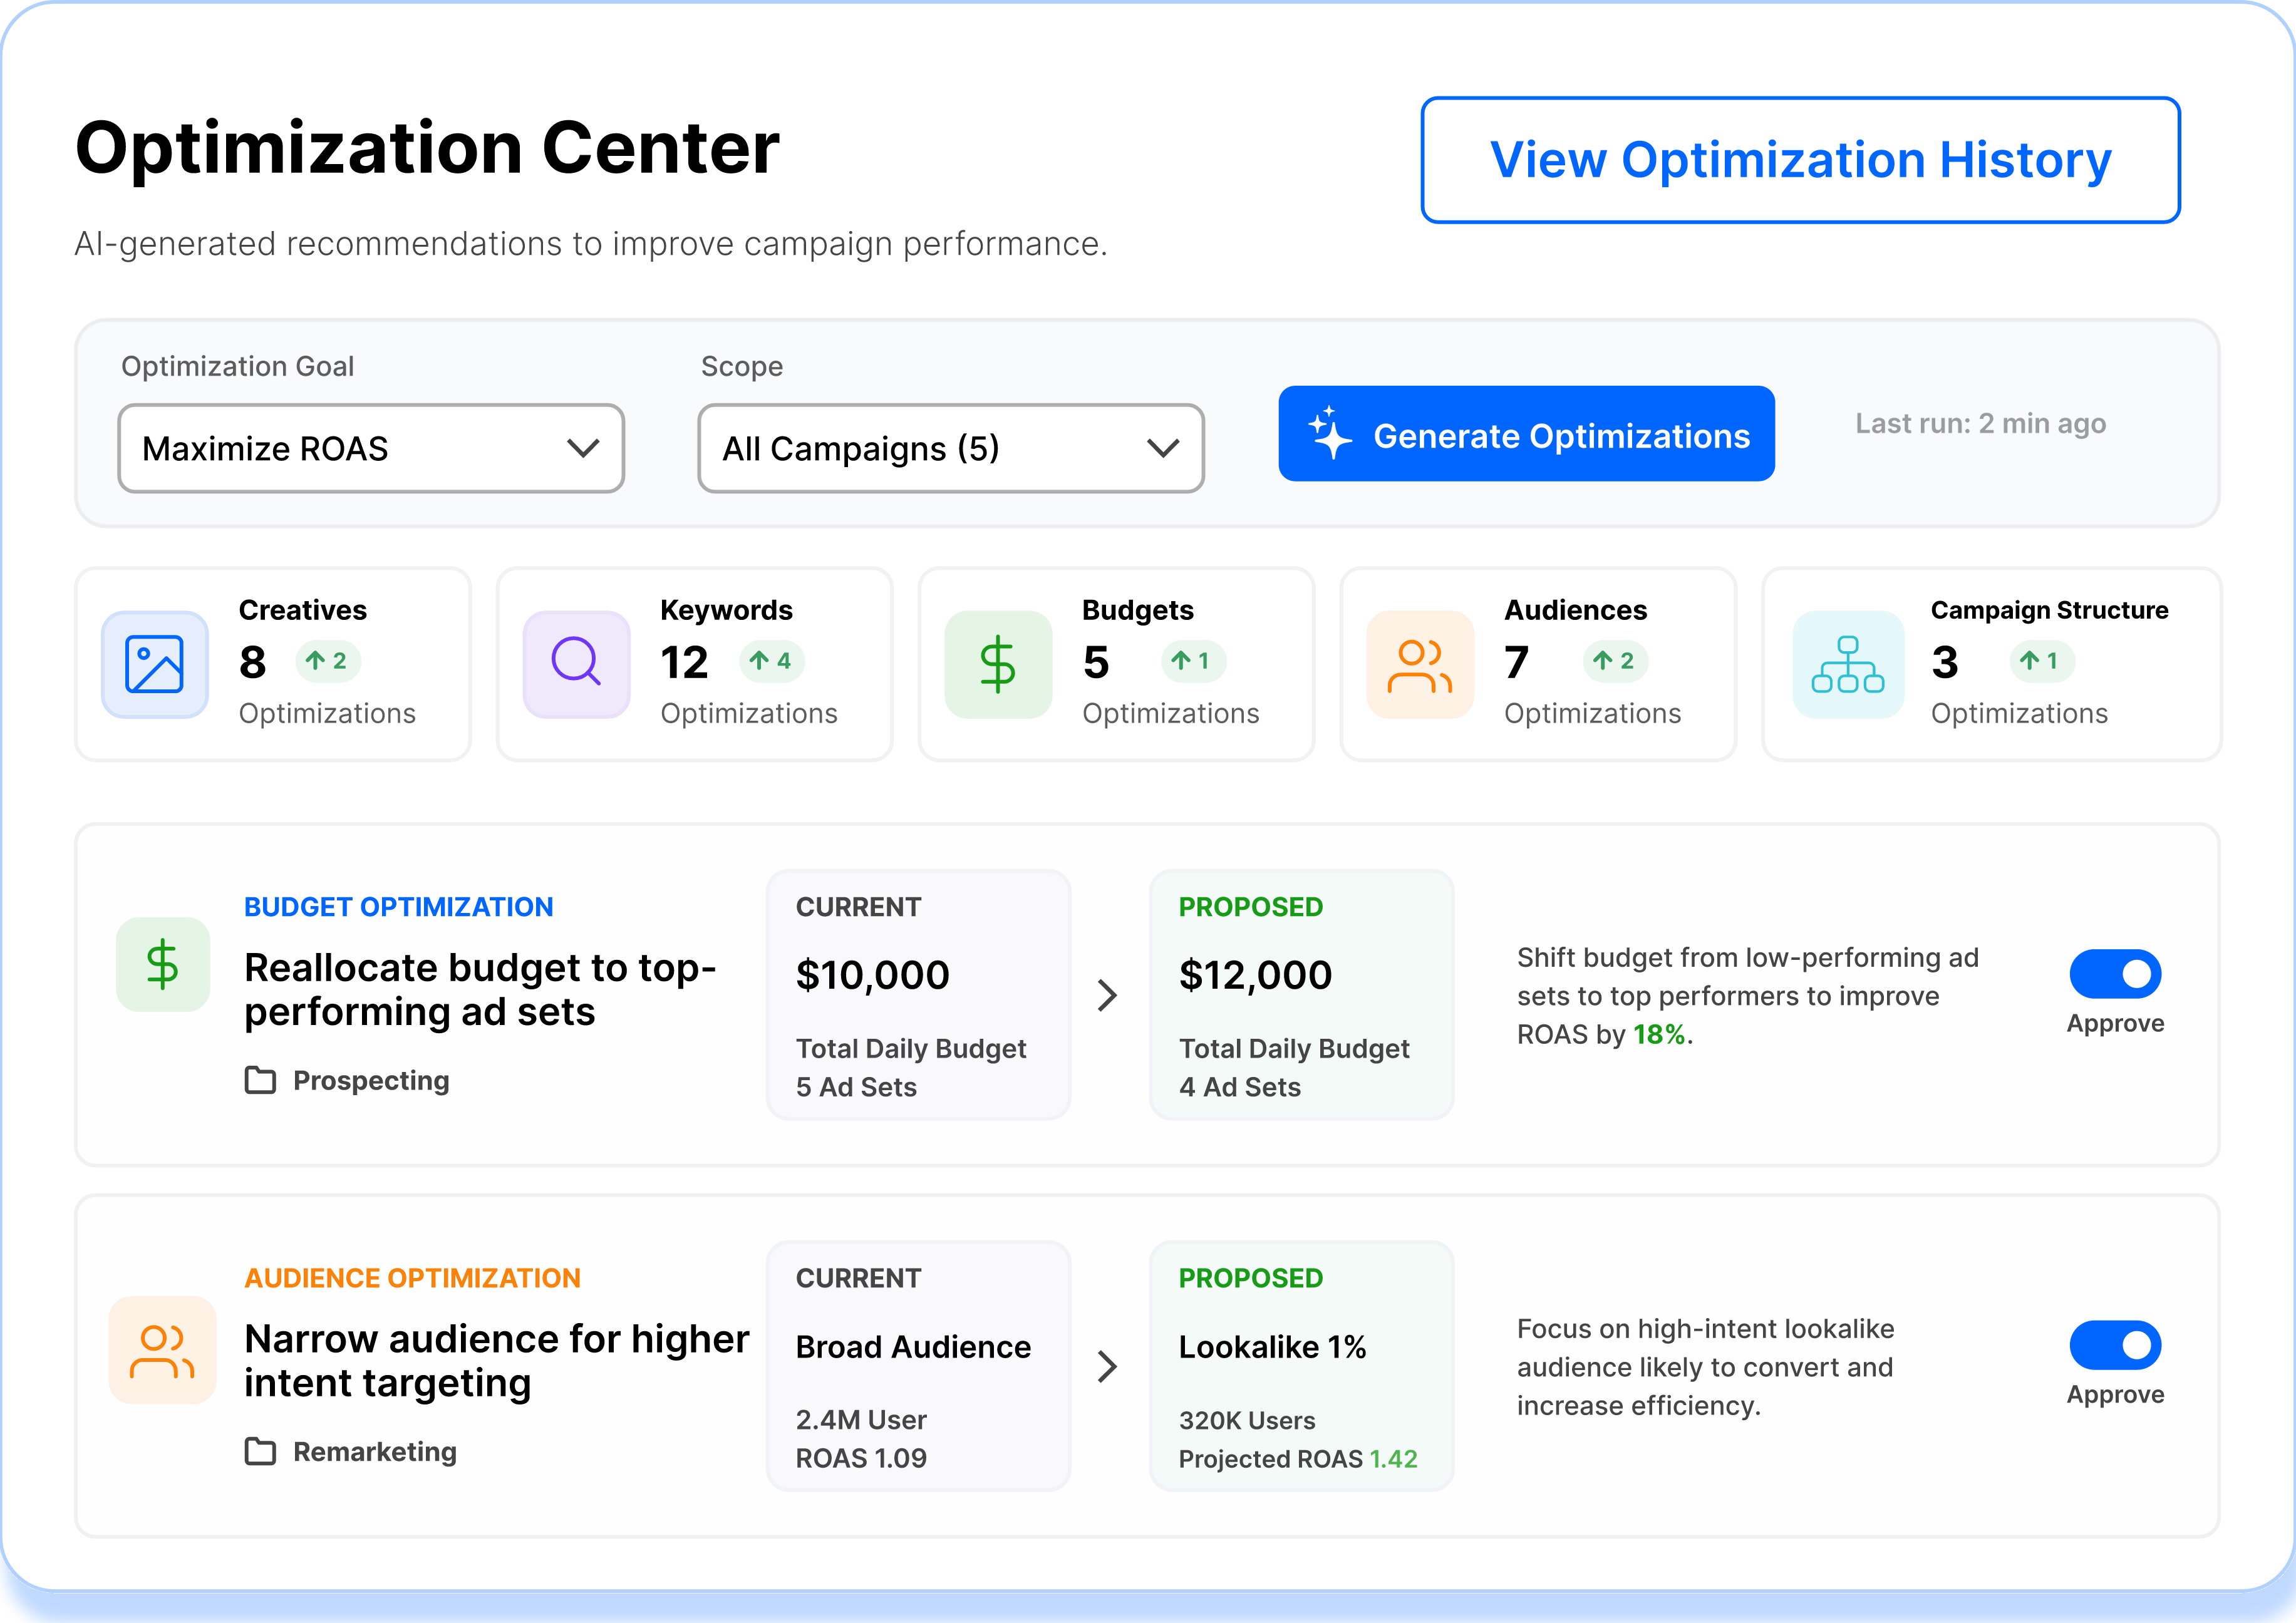
Task: Click the '5 Ad Sets' current text
Action: point(856,1087)
